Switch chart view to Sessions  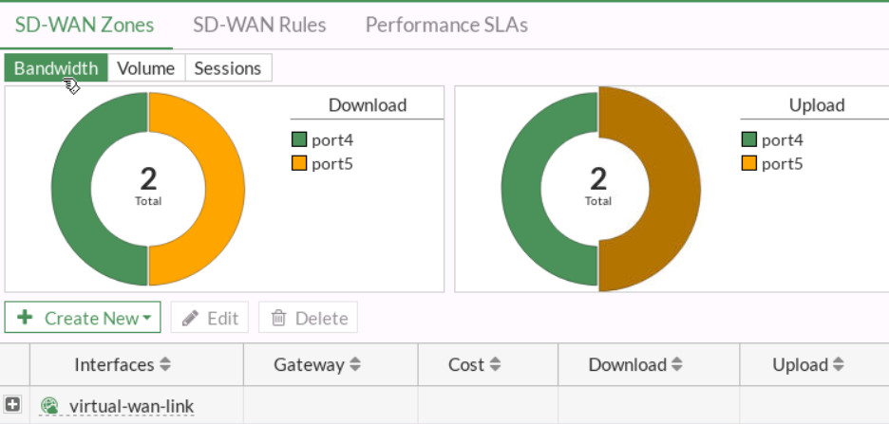(228, 68)
